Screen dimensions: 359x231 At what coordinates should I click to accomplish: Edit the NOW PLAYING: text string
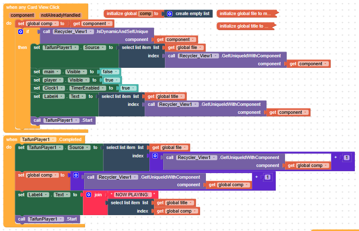point(132,195)
